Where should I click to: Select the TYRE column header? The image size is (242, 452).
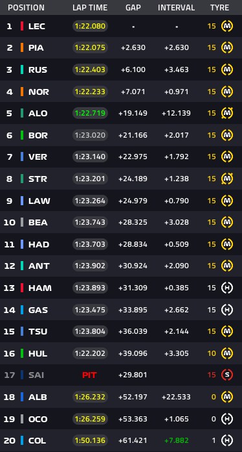[219, 8]
